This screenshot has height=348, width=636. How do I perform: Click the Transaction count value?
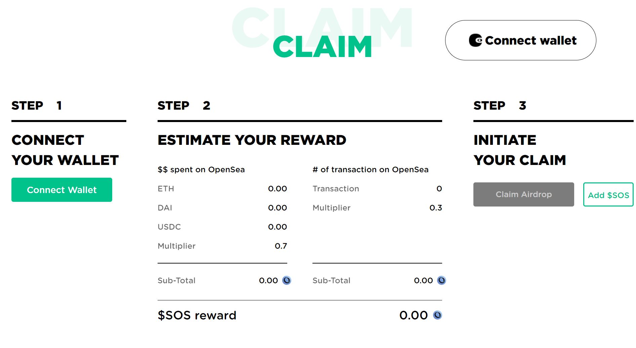(x=439, y=189)
